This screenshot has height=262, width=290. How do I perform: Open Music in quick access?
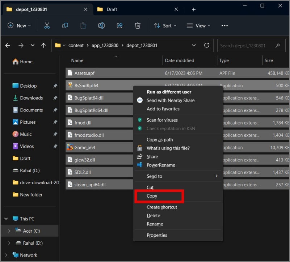[x=22, y=134]
